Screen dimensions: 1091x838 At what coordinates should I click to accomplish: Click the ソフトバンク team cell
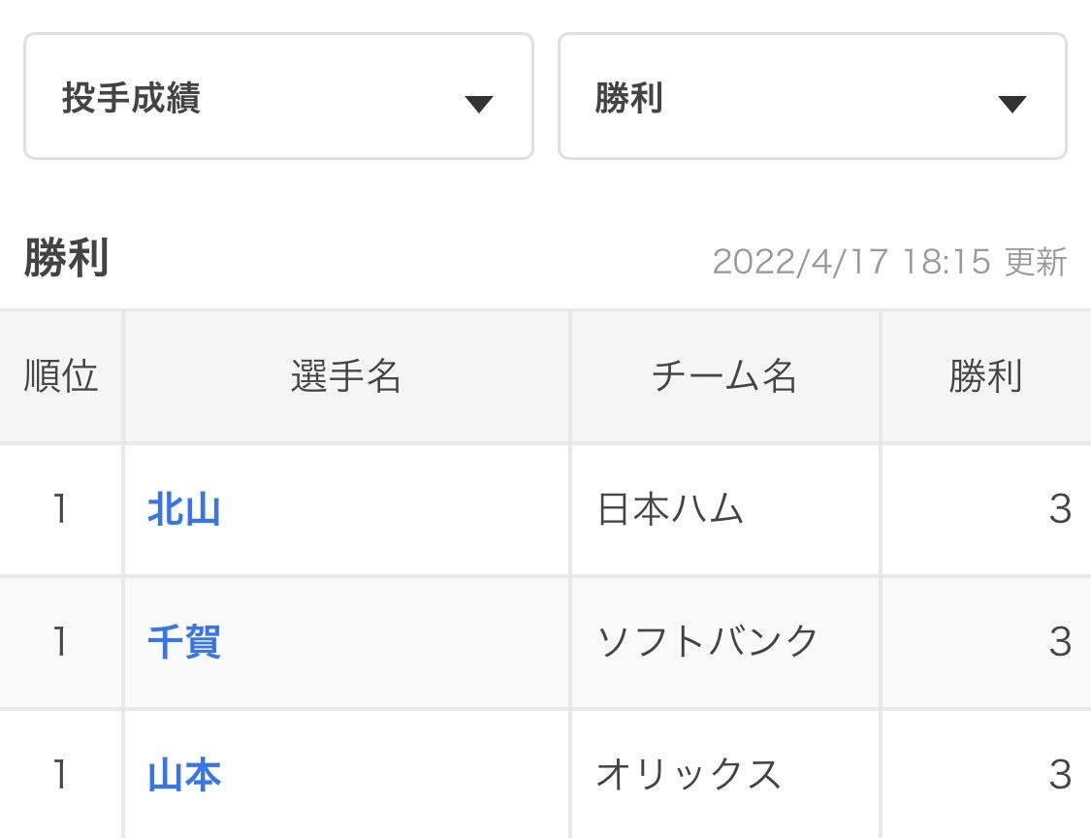725,642
